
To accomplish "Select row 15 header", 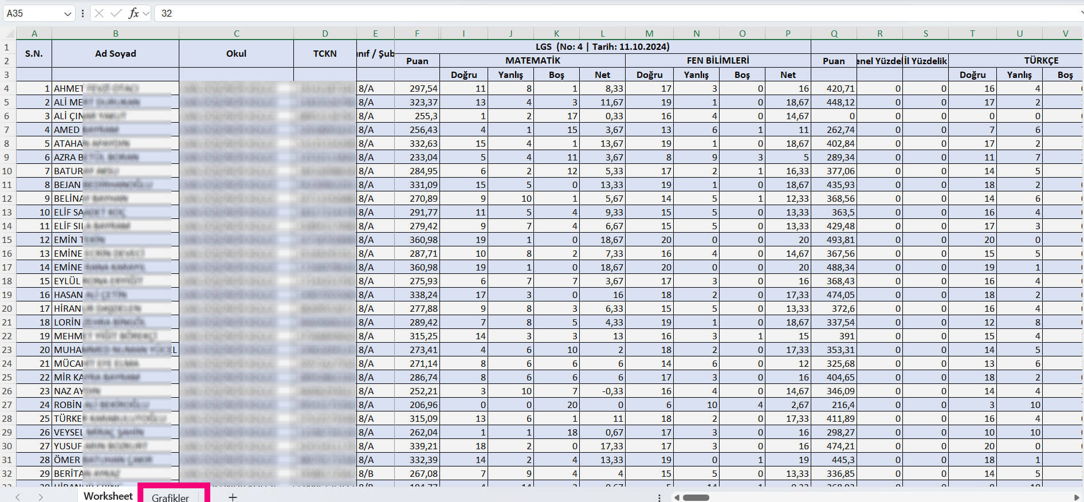I will click(x=7, y=240).
